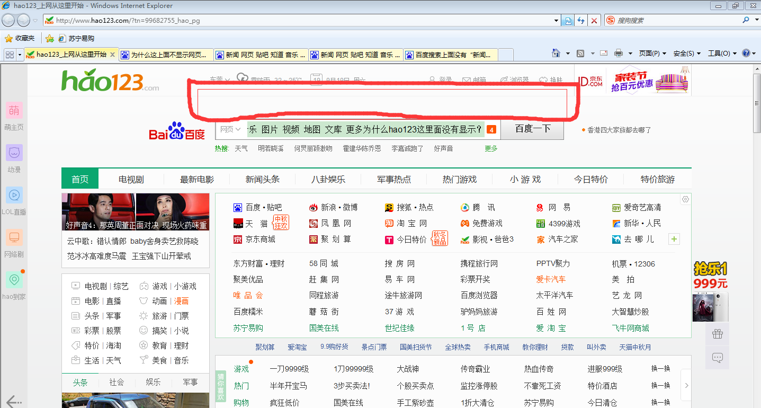Open the Home button dropdown arrow
This screenshot has height=408, width=761.
point(568,53)
